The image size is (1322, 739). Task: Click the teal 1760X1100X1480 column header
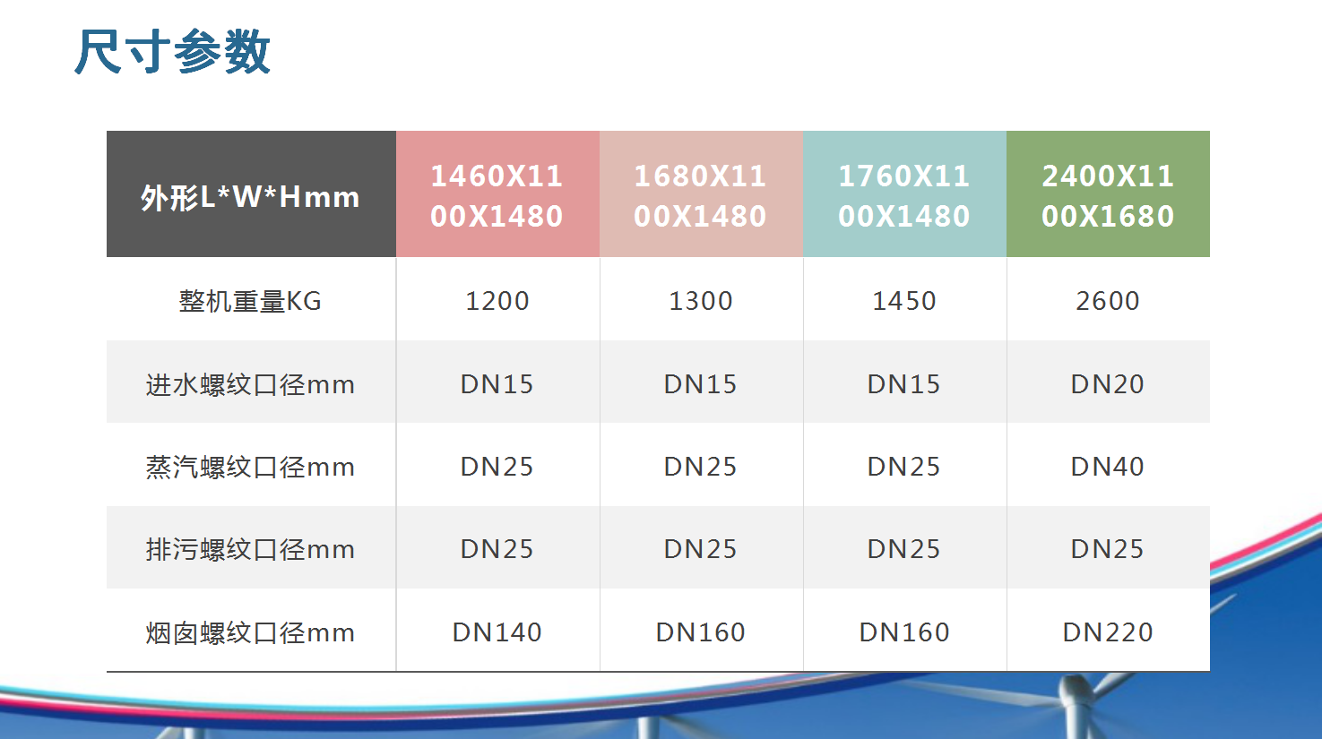point(903,195)
